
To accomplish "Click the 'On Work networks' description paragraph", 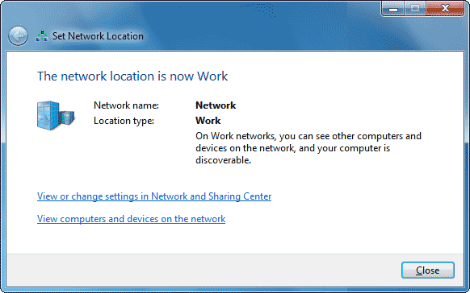I will tap(308, 148).
